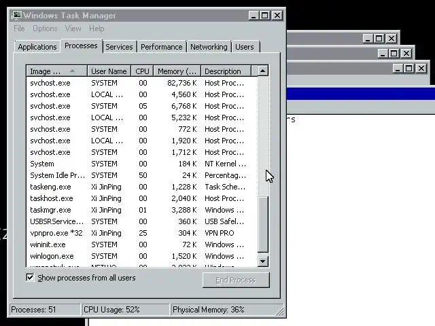Click the Task Manager resize grip corner
Image resolution: width=435 pixels, height=326 pixels.
(x=280, y=312)
